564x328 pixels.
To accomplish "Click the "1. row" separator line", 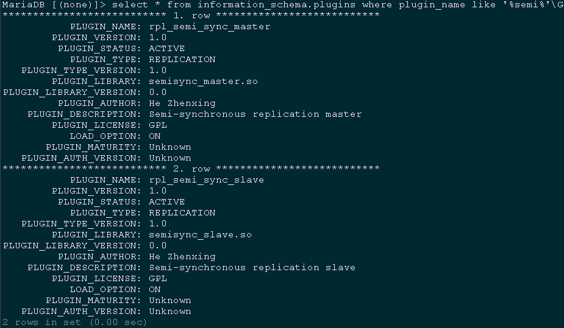I will point(191,16).
